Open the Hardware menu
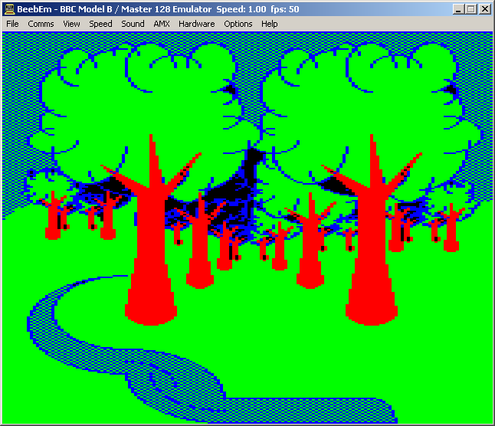This screenshot has width=495, height=426. (196, 24)
